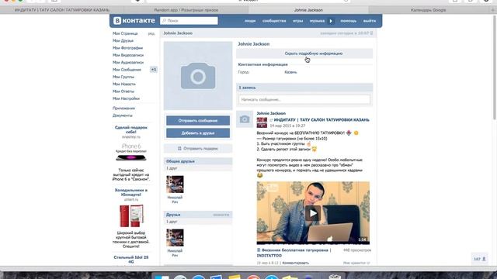Open the post author name Johnie Jackson
The height and width of the screenshot is (279, 497).
click(271, 113)
